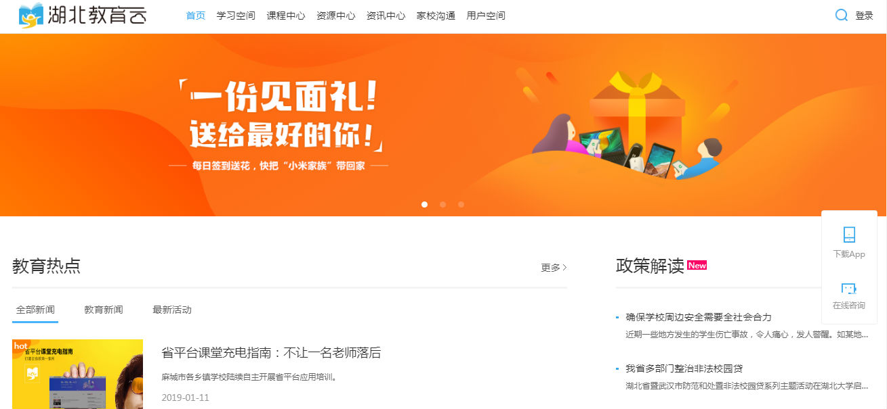Switch to 教育新闻 tab
887x409 pixels.
point(104,310)
